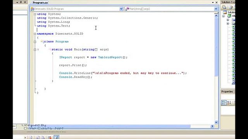Collapse the class Program block
248x139 pixels.
pyautogui.click(x=35, y=42)
